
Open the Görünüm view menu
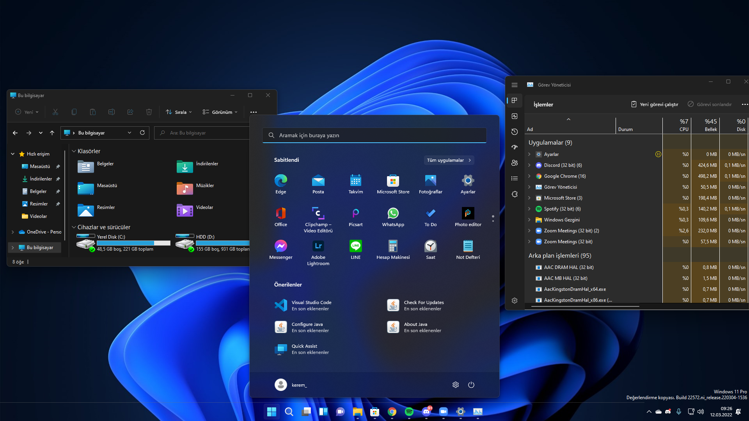[220, 112]
